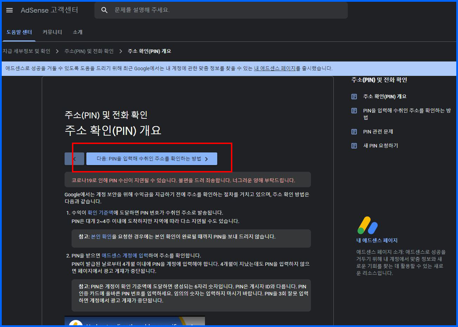Open the 애드센스 계정에 입력 link
458x327 pixels.
[x=125, y=256]
